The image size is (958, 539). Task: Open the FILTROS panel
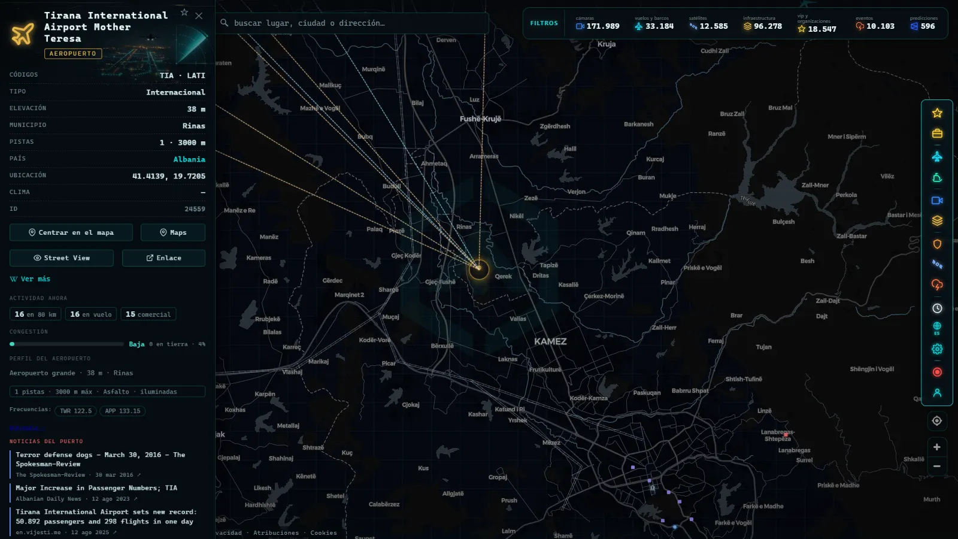[544, 23]
